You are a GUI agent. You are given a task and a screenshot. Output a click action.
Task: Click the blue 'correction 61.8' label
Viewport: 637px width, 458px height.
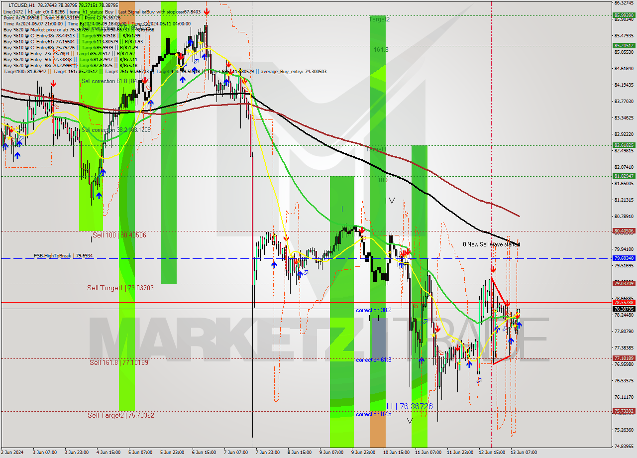374,360
